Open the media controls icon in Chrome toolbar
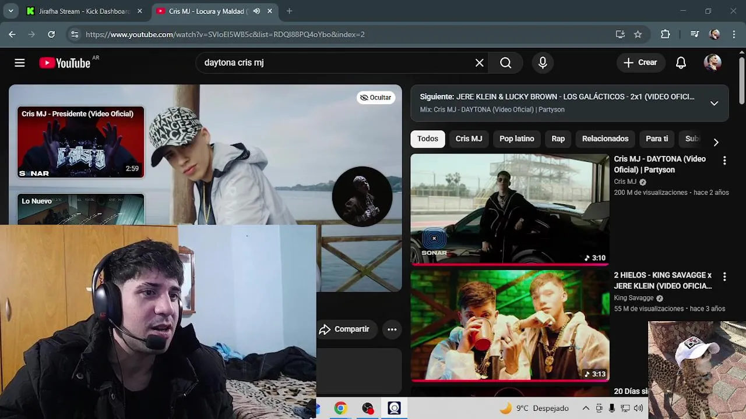 click(x=694, y=34)
